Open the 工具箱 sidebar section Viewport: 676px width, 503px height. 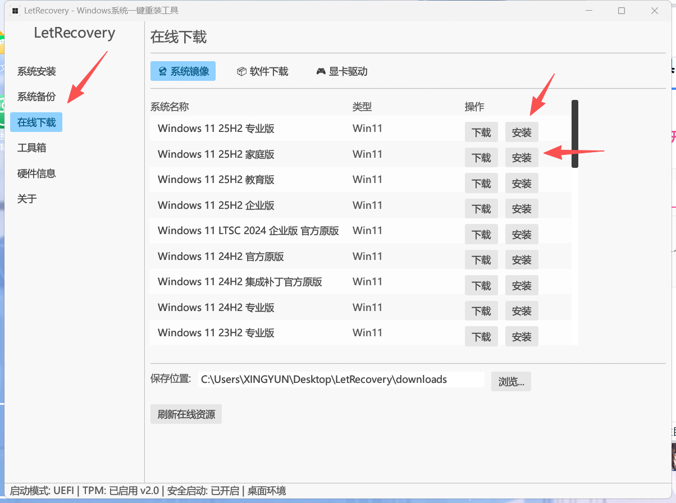[x=32, y=148]
